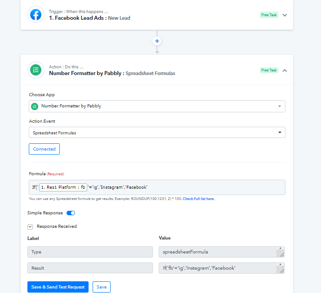Click the resize handle of Result value field

pyautogui.click(x=282, y=271)
